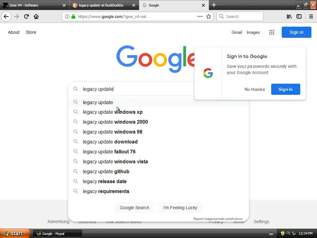Pick suggestion legacy update windows xp
This screenshot has height=238, width=317.
[x=158, y=112]
